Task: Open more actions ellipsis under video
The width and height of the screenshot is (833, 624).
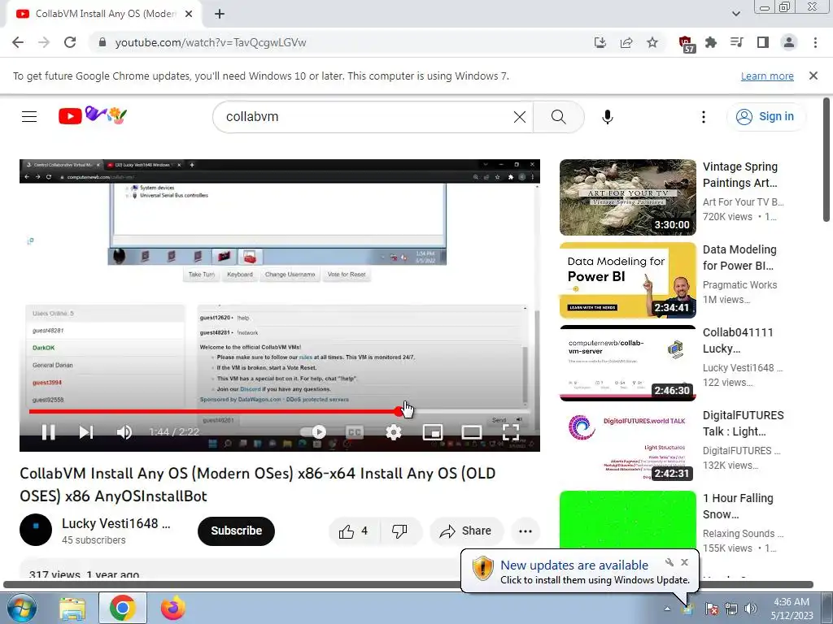Action: 526,531
